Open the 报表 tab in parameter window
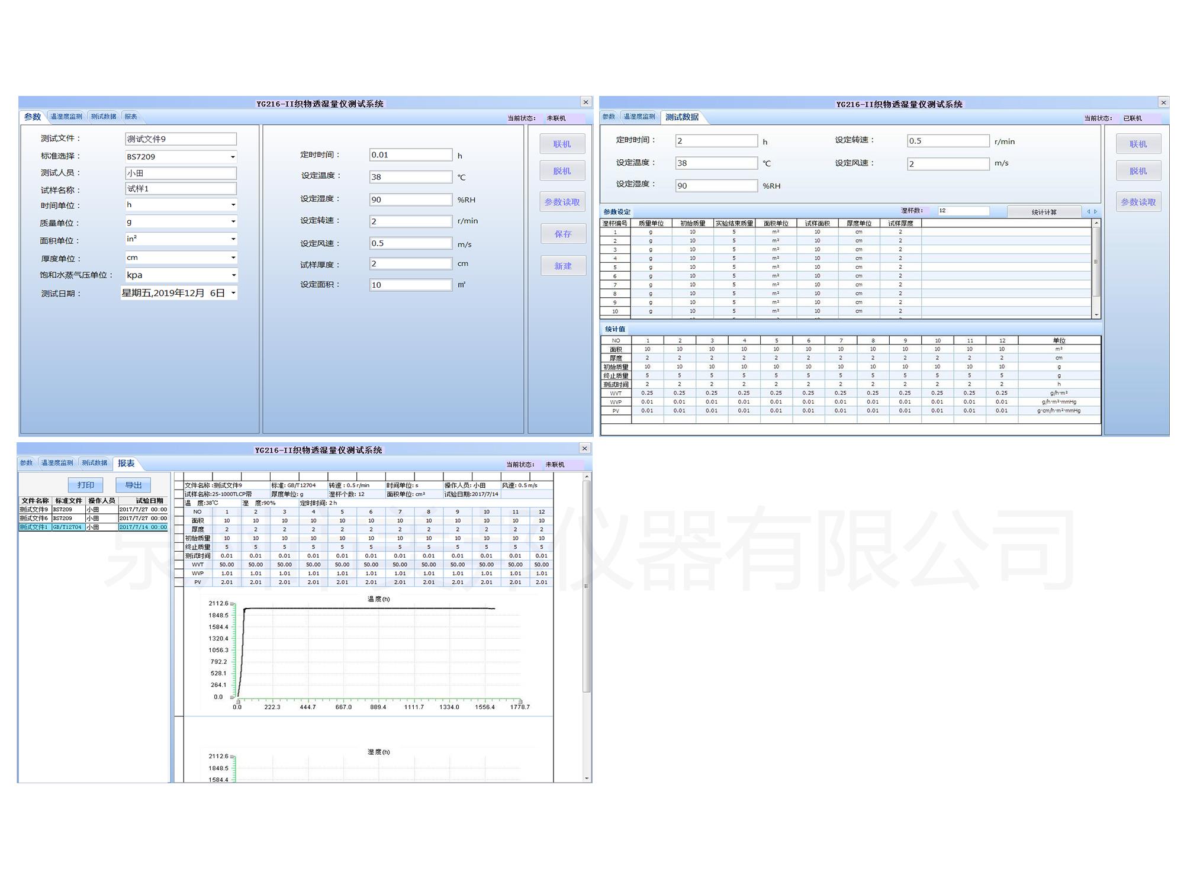 click(x=131, y=117)
